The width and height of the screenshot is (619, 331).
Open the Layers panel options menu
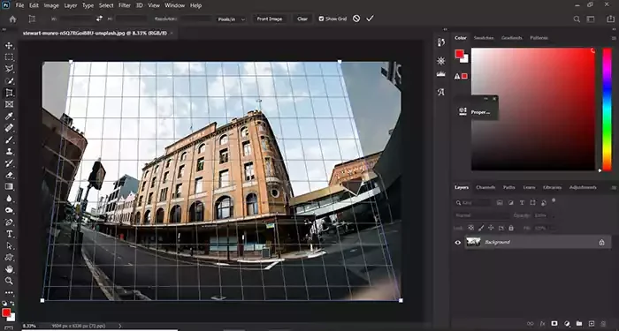(614, 188)
